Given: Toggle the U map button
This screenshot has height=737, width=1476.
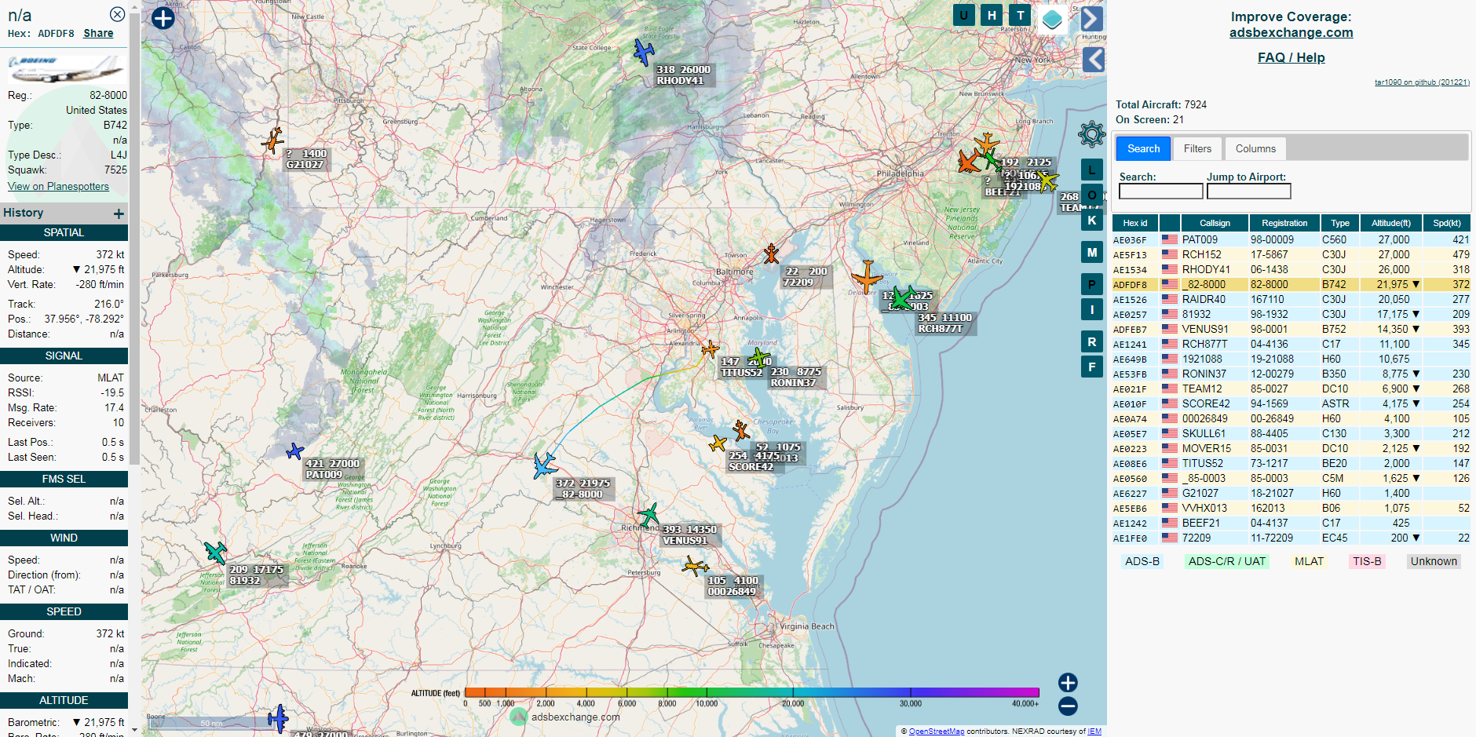Looking at the screenshot, I should pyautogui.click(x=964, y=15).
